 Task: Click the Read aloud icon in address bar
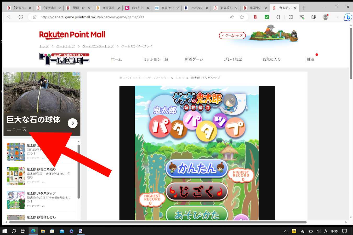231,17
